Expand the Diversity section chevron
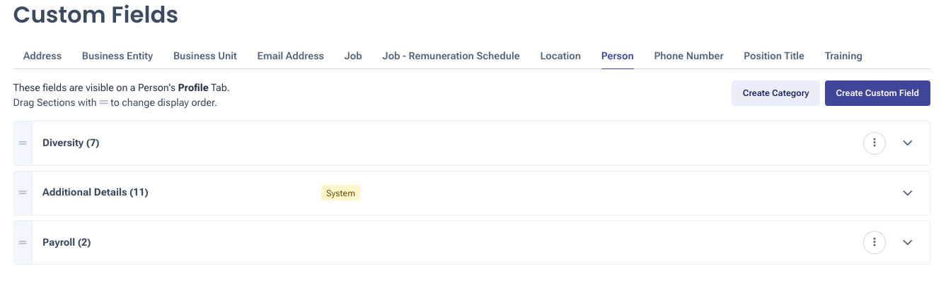The image size is (941, 281). click(x=908, y=143)
